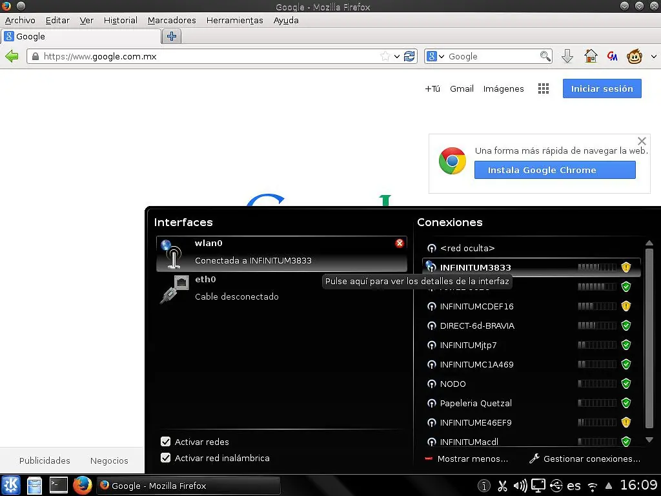
Task: Expand the Greasemonkey dropdown arrow
Action: tap(653, 56)
